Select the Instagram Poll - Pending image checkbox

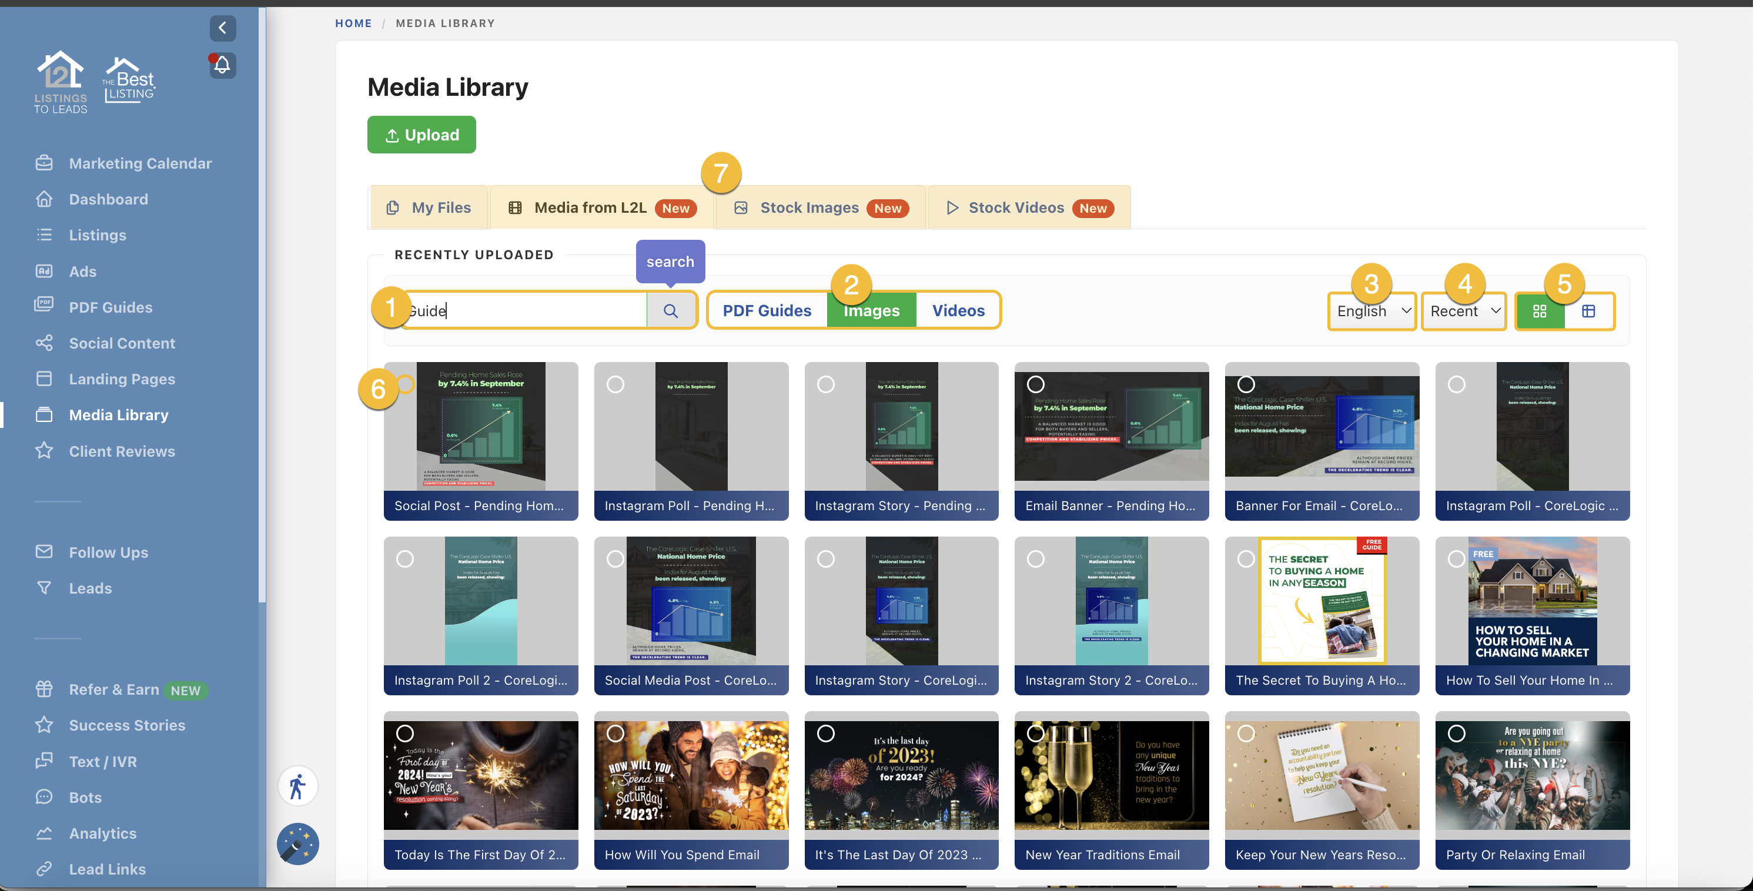coord(615,384)
